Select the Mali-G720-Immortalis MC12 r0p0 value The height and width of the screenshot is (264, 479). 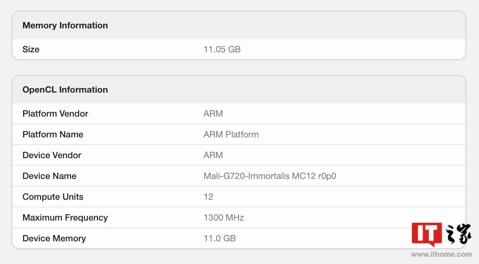point(270,176)
